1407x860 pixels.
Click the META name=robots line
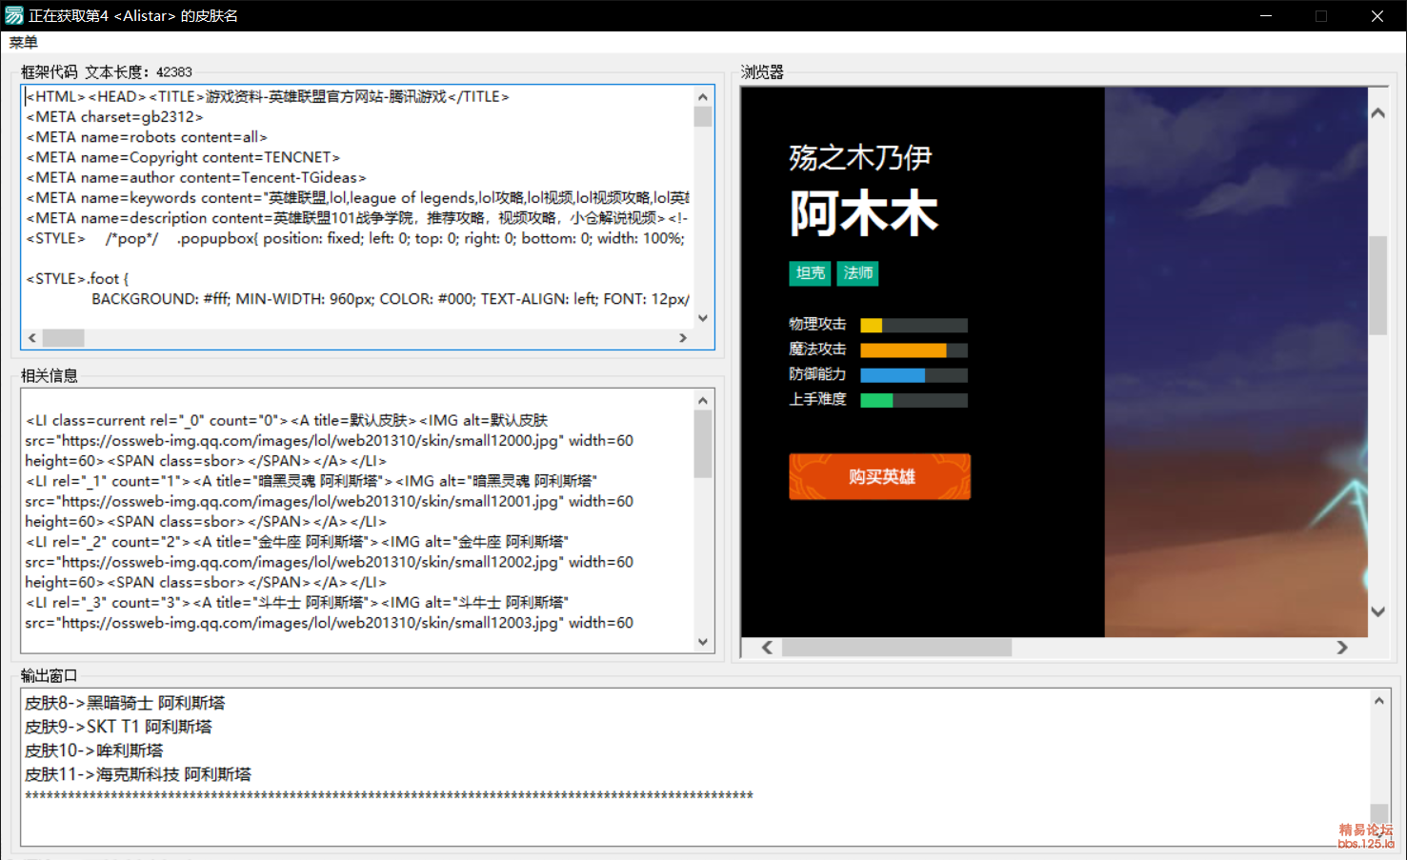[147, 137]
